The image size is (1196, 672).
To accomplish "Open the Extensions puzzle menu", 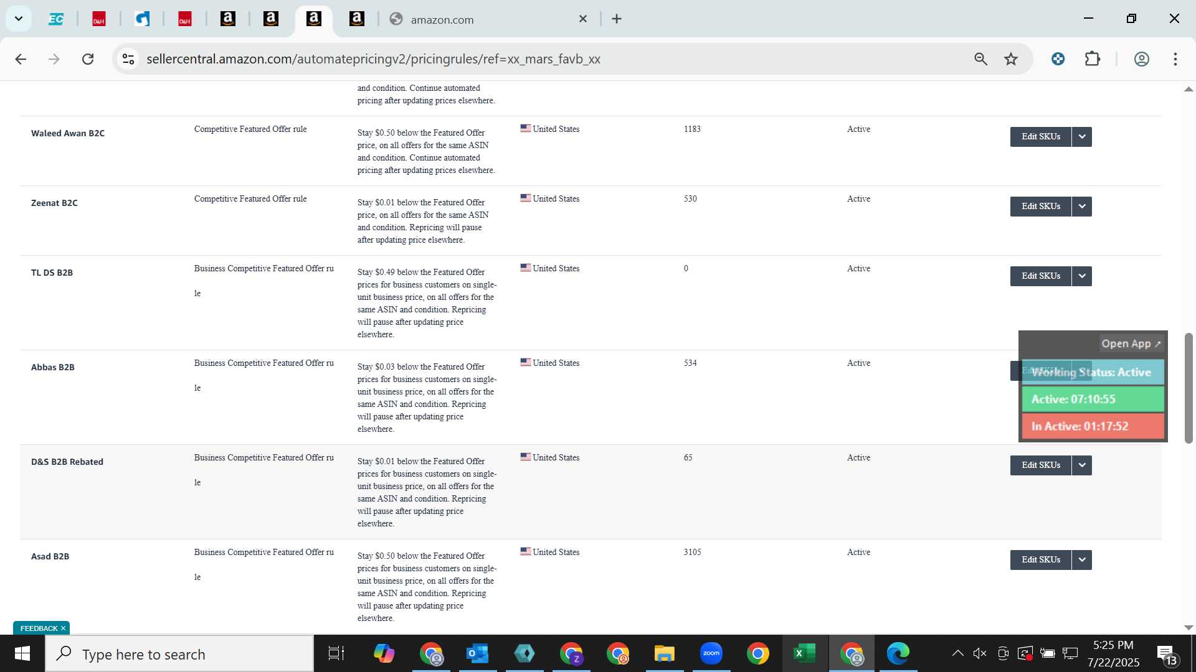I will (x=1093, y=59).
